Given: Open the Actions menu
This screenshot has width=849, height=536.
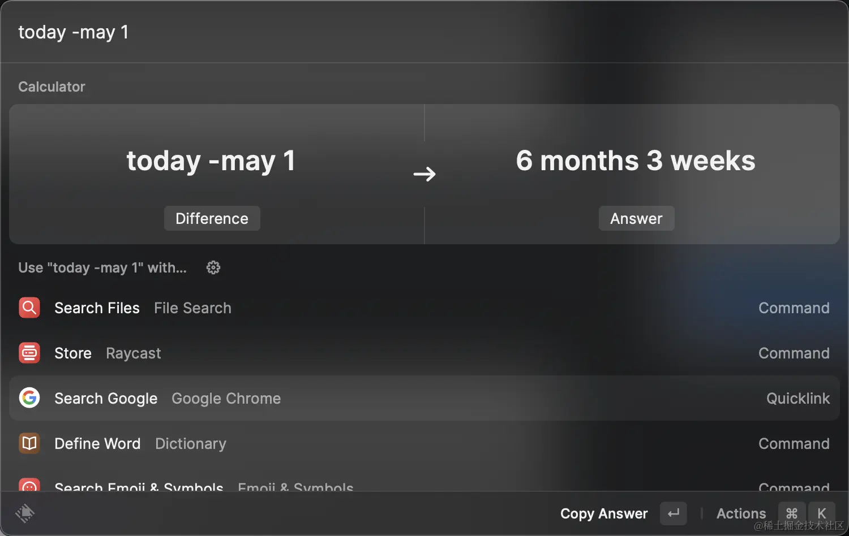Looking at the screenshot, I should [741, 513].
